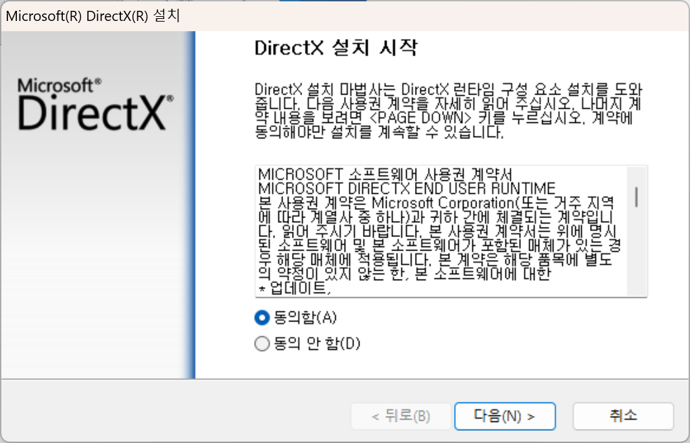Click the * 업데이트, line in license
This screenshot has width=690, height=443.
[295, 288]
